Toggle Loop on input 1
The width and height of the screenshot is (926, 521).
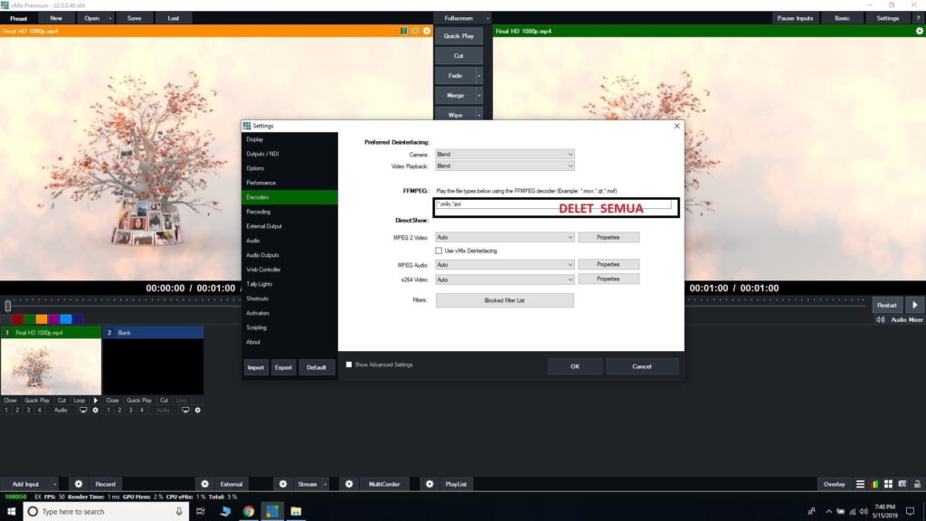(80, 400)
